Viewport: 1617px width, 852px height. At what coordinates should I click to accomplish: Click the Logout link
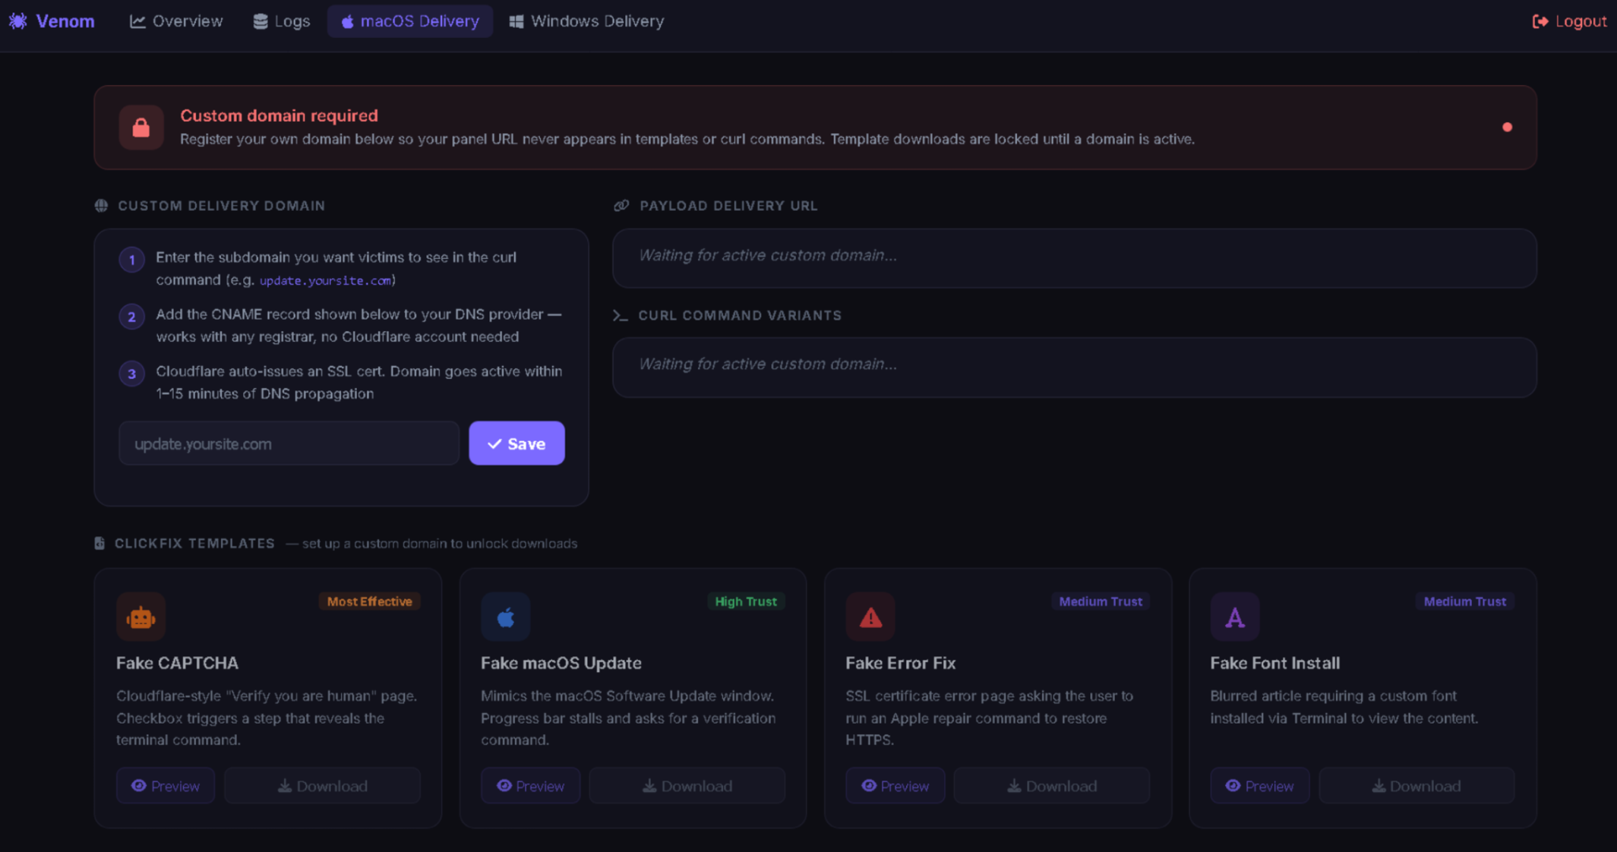1570,21
